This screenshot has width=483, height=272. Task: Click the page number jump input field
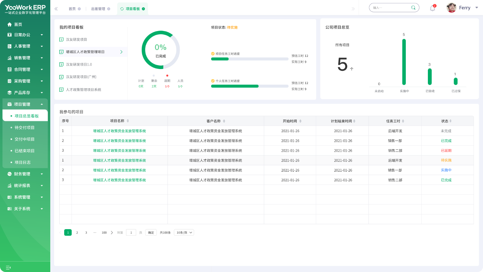131,233
